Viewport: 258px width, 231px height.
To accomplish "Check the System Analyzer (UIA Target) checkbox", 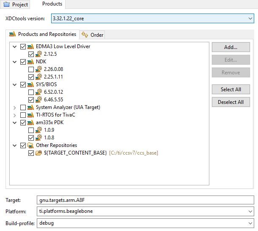I will pos(23,107).
